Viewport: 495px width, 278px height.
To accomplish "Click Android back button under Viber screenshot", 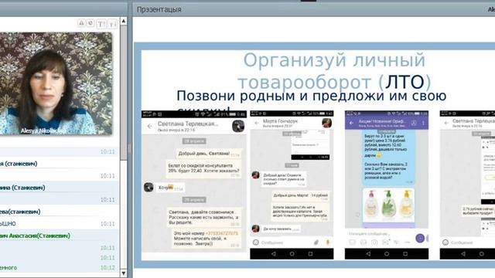I will (368, 254).
